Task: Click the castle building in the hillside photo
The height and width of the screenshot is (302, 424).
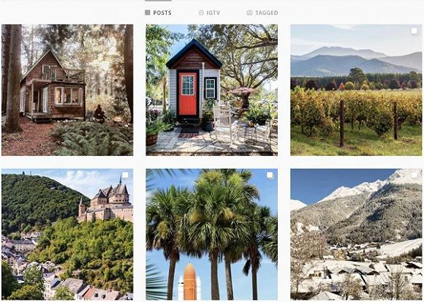Action: pos(106,200)
